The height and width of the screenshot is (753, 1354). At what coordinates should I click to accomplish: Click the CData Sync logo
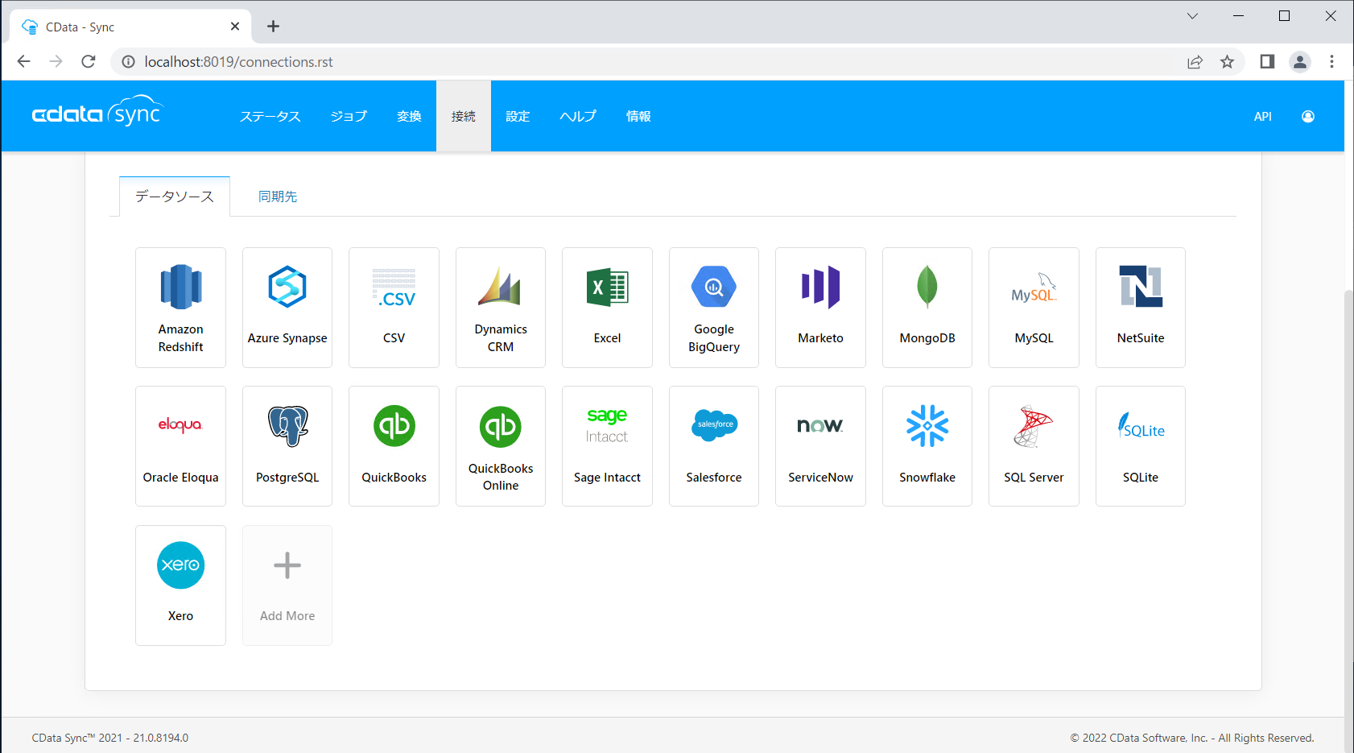pyautogui.click(x=98, y=113)
